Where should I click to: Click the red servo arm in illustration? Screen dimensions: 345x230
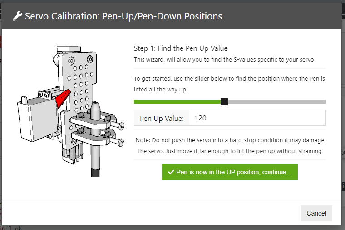(63, 98)
